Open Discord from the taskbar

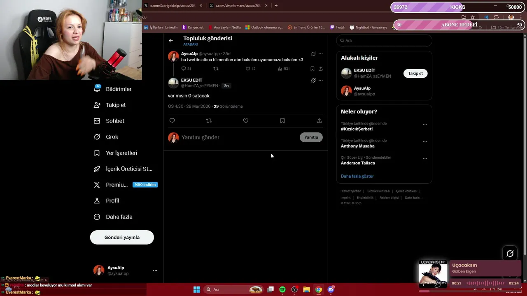point(331,289)
